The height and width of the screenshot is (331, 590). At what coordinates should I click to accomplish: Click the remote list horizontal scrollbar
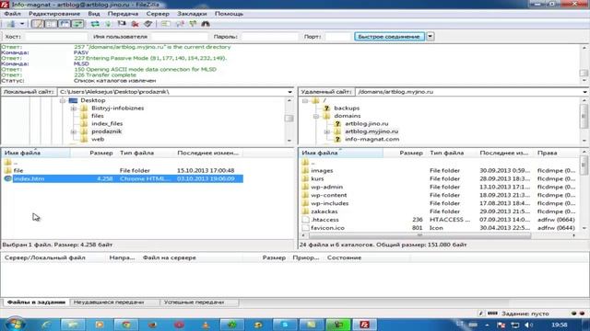[419, 235]
